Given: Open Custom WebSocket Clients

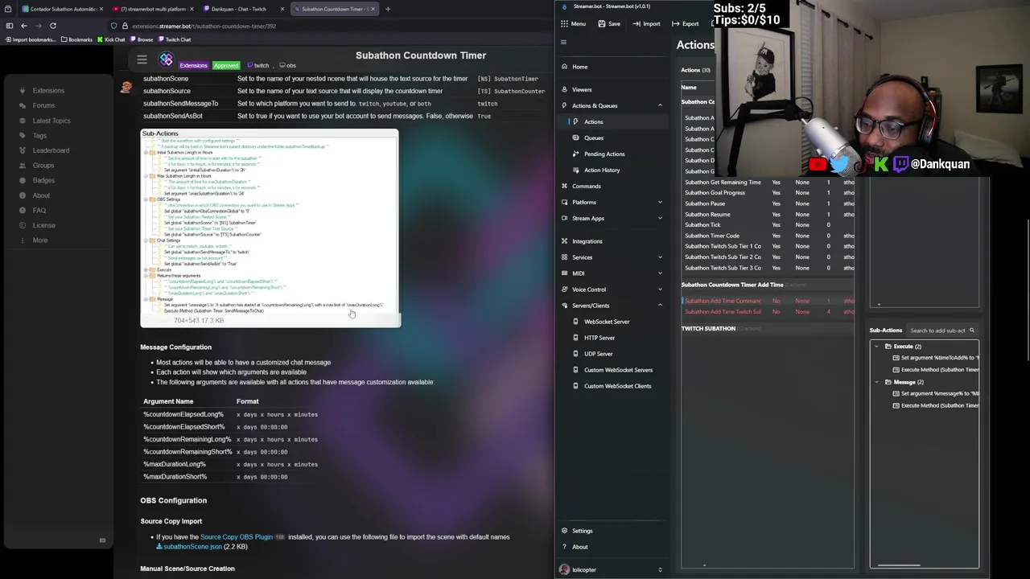Looking at the screenshot, I should (x=617, y=386).
